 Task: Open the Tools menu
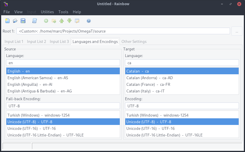pyautogui.click(x=63, y=12)
